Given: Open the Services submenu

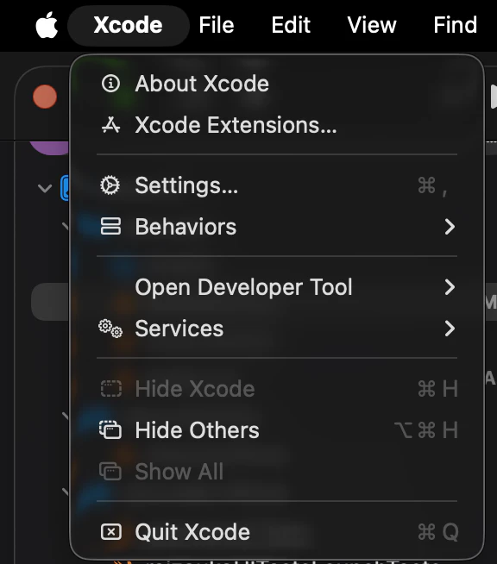Looking at the screenshot, I should (x=277, y=329).
